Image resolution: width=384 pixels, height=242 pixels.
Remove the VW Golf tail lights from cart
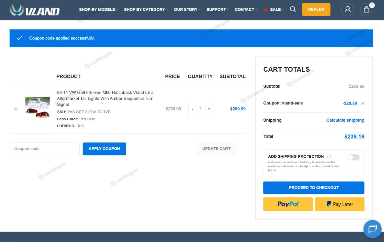point(16,109)
